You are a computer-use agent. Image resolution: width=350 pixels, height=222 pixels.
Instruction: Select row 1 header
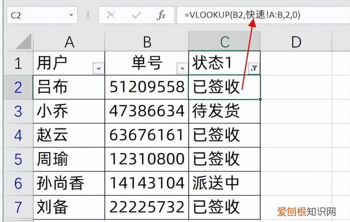[18, 63]
